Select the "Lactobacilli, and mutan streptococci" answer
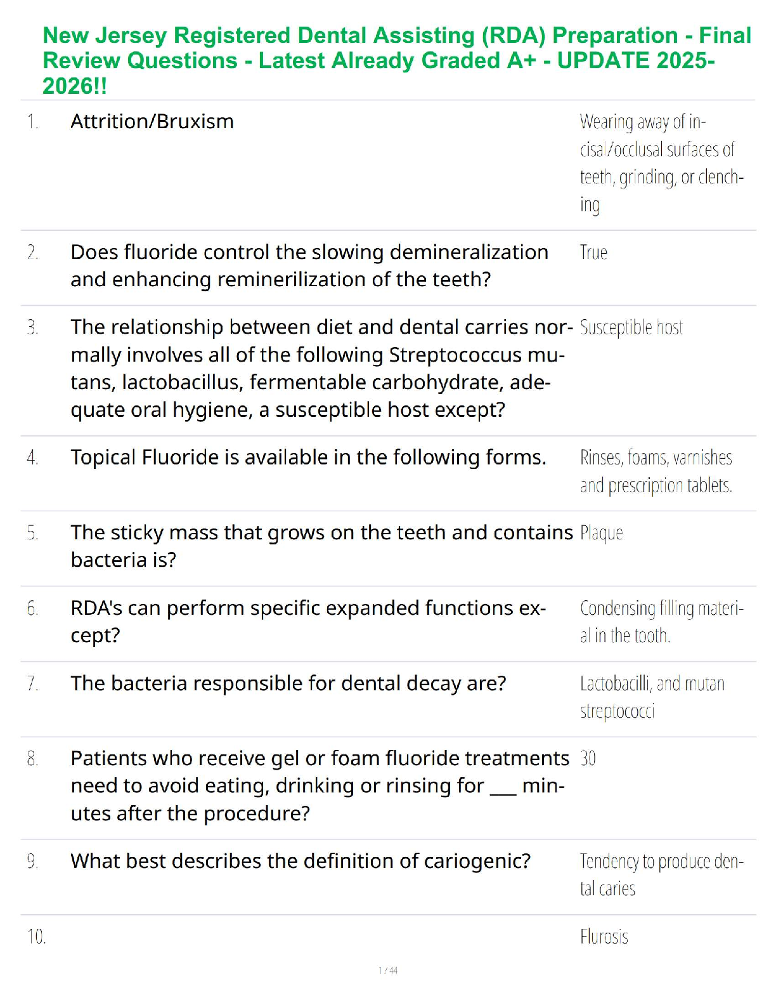This screenshot has width=776, height=1005. click(652, 697)
